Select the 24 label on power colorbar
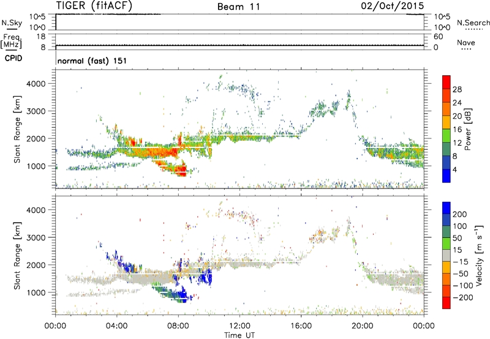 (457, 103)
